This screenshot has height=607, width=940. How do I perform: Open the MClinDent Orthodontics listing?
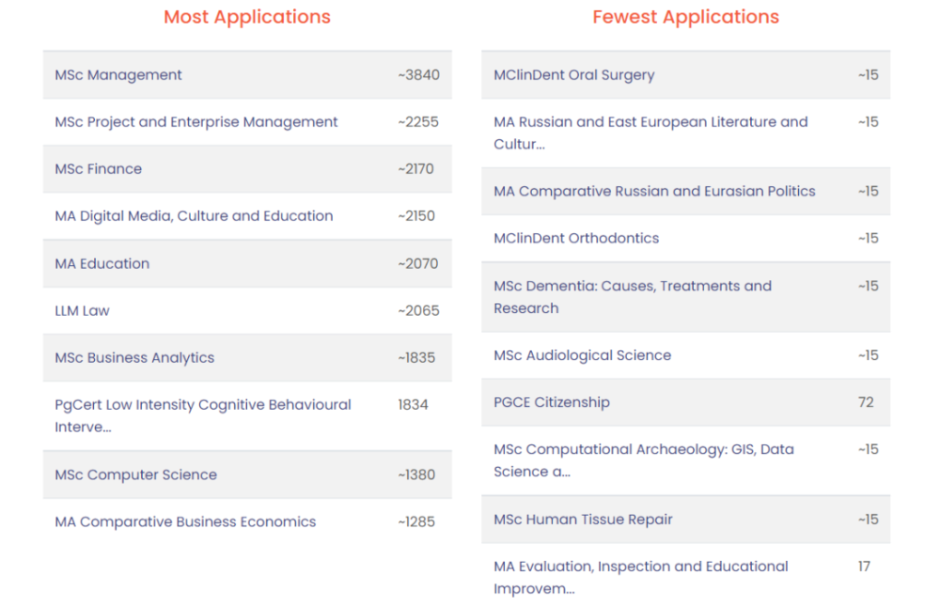[x=686, y=238]
